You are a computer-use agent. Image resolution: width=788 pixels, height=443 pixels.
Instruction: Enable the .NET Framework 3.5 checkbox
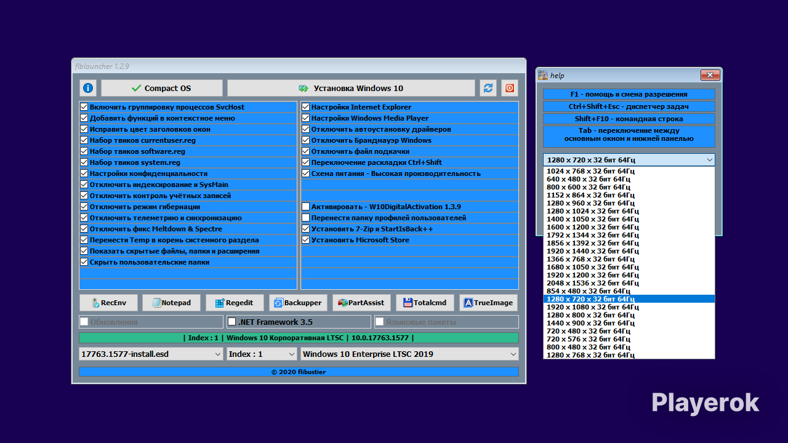(x=232, y=322)
